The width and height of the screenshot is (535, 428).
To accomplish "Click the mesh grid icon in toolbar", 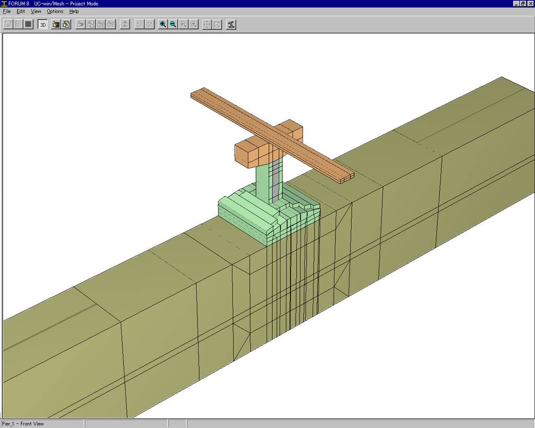I will point(28,24).
